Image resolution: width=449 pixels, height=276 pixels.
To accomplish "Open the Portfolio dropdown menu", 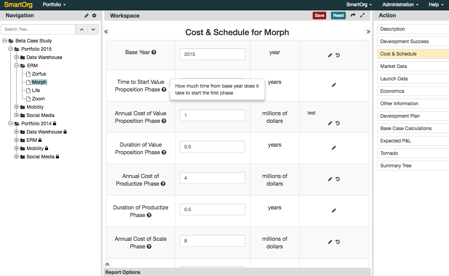I will point(54,5).
